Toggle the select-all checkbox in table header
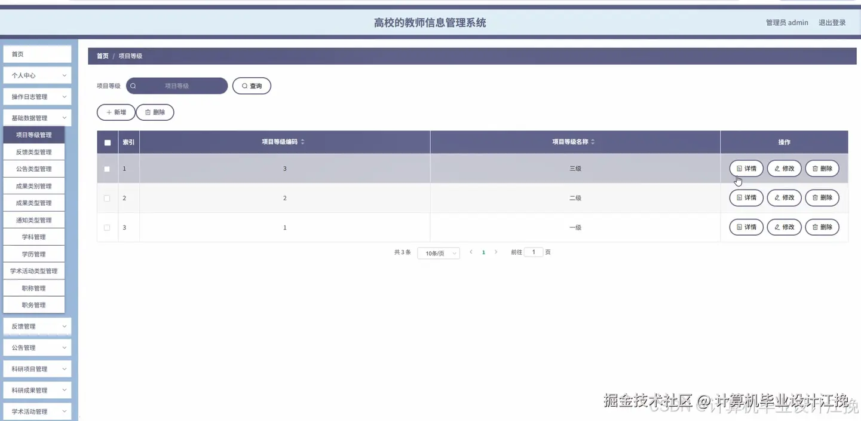The height and width of the screenshot is (421, 861). [x=107, y=142]
